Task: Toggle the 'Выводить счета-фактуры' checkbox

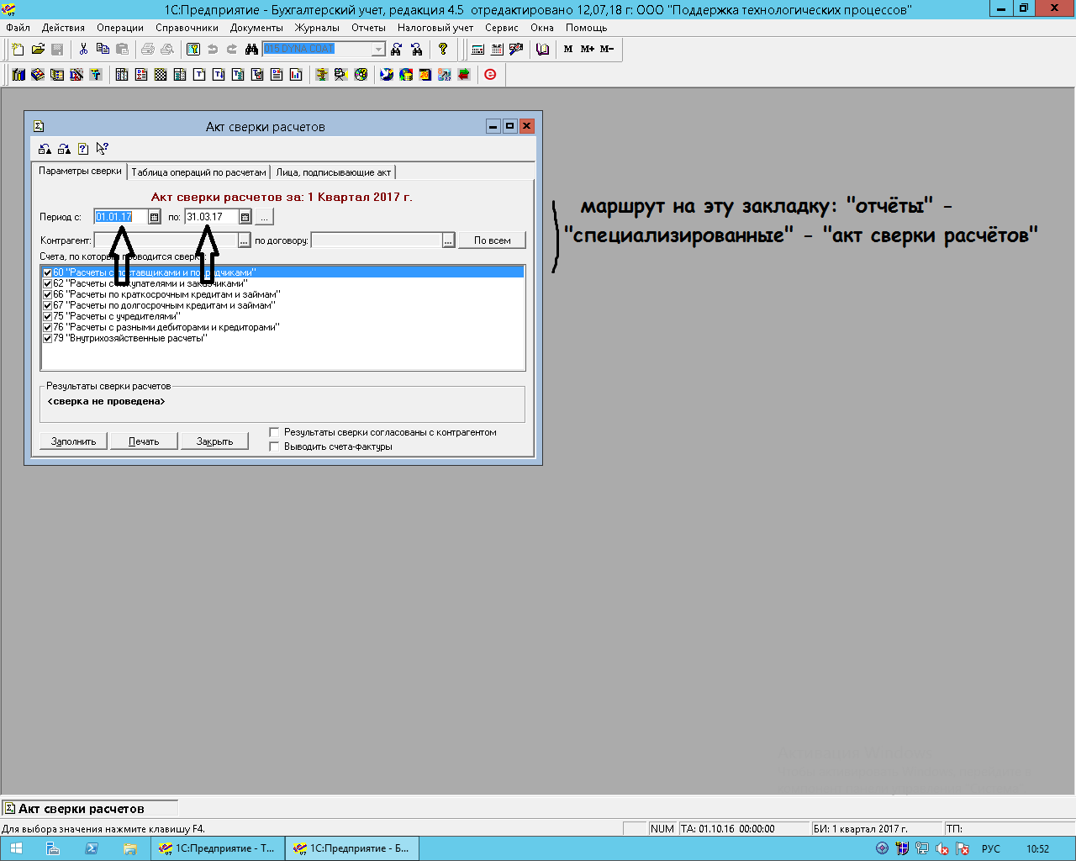Action: (274, 446)
